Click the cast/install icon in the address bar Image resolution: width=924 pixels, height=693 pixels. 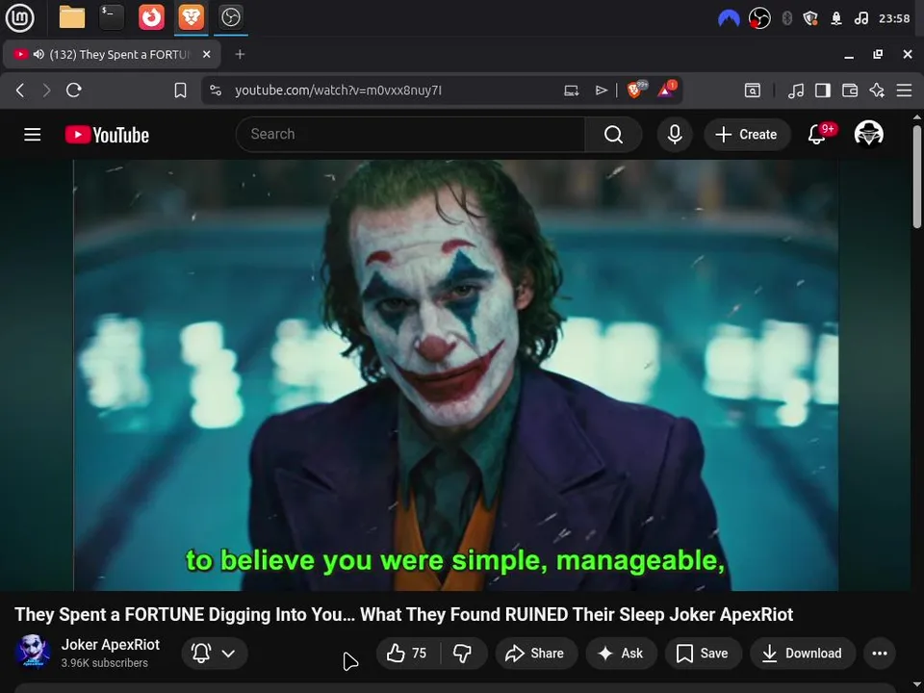click(571, 90)
